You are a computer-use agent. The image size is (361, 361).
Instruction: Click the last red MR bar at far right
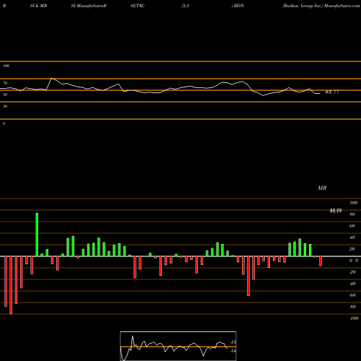pyautogui.click(x=321, y=261)
